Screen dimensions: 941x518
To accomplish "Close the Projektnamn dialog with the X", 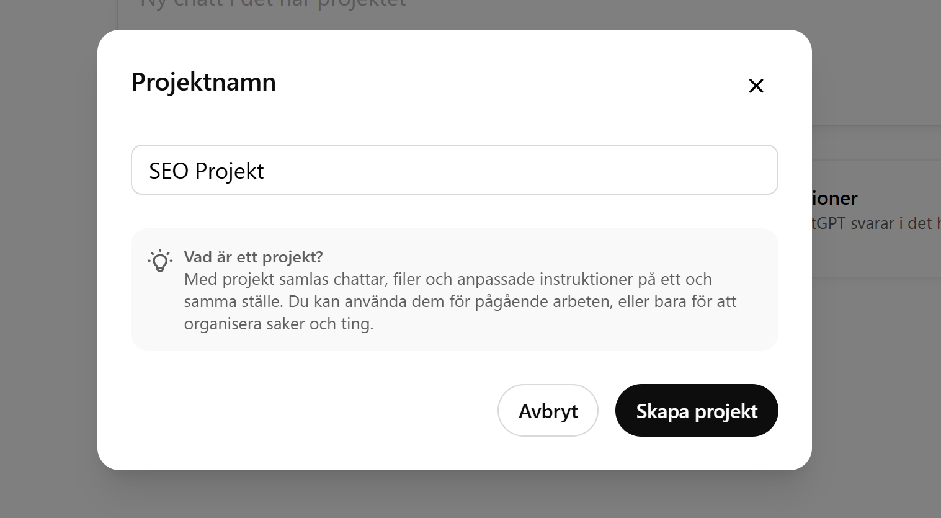I will (x=756, y=86).
